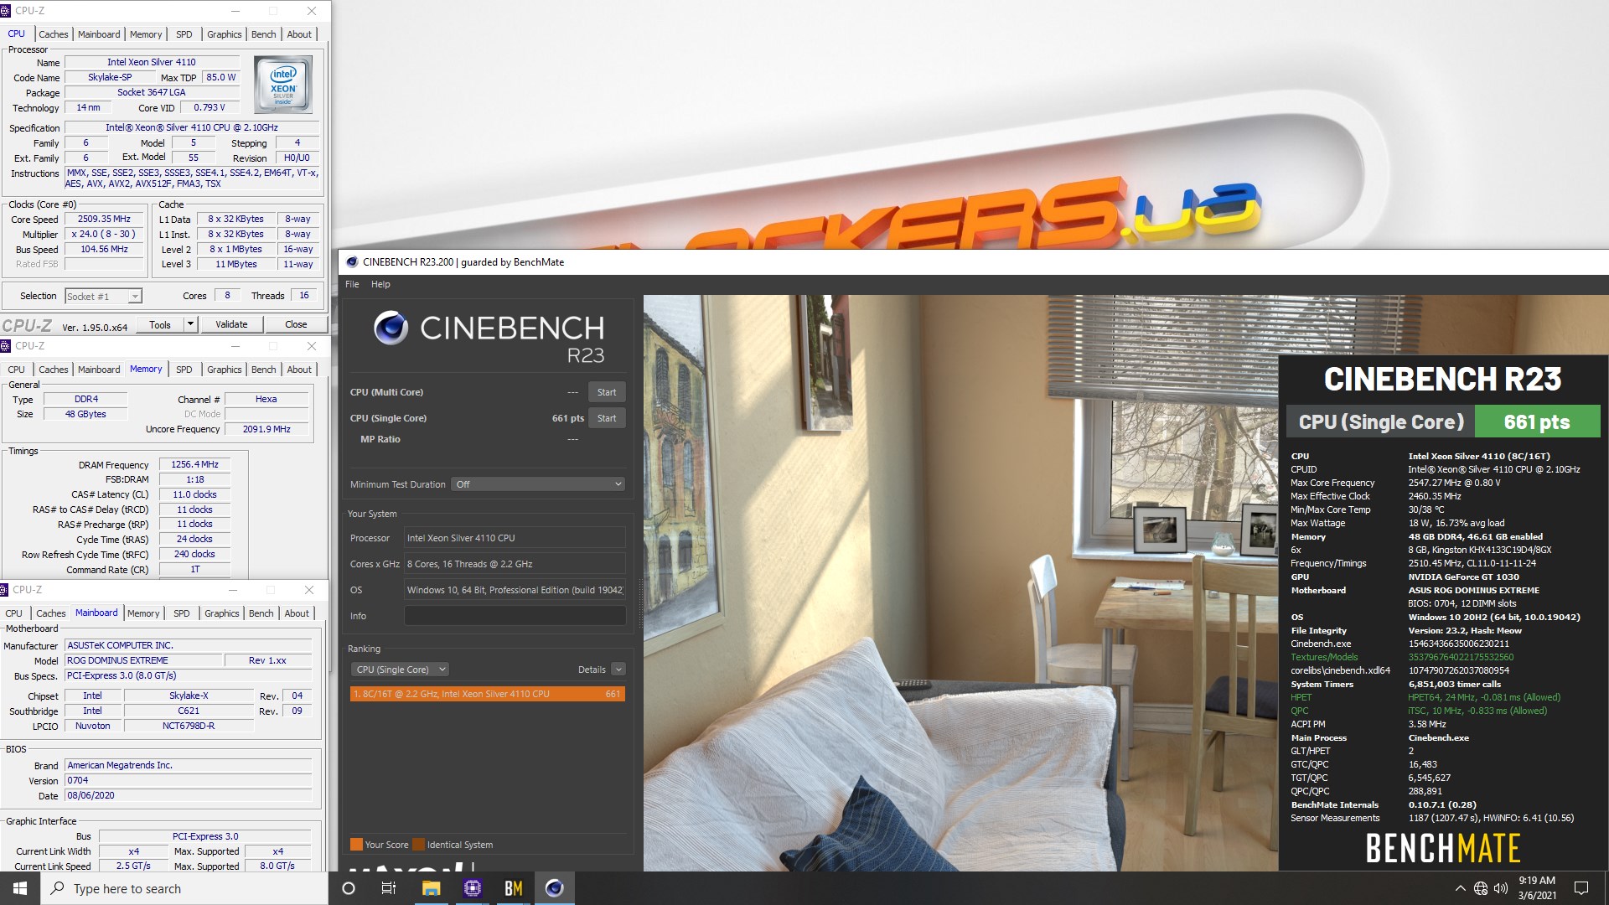Click 661 pts green score box
The width and height of the screenshot is (1609, 905).
pos(1537,421)
